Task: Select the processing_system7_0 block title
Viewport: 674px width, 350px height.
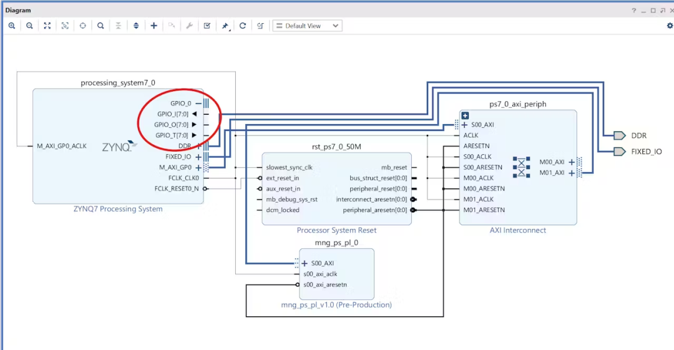Action: click(118, 82)
